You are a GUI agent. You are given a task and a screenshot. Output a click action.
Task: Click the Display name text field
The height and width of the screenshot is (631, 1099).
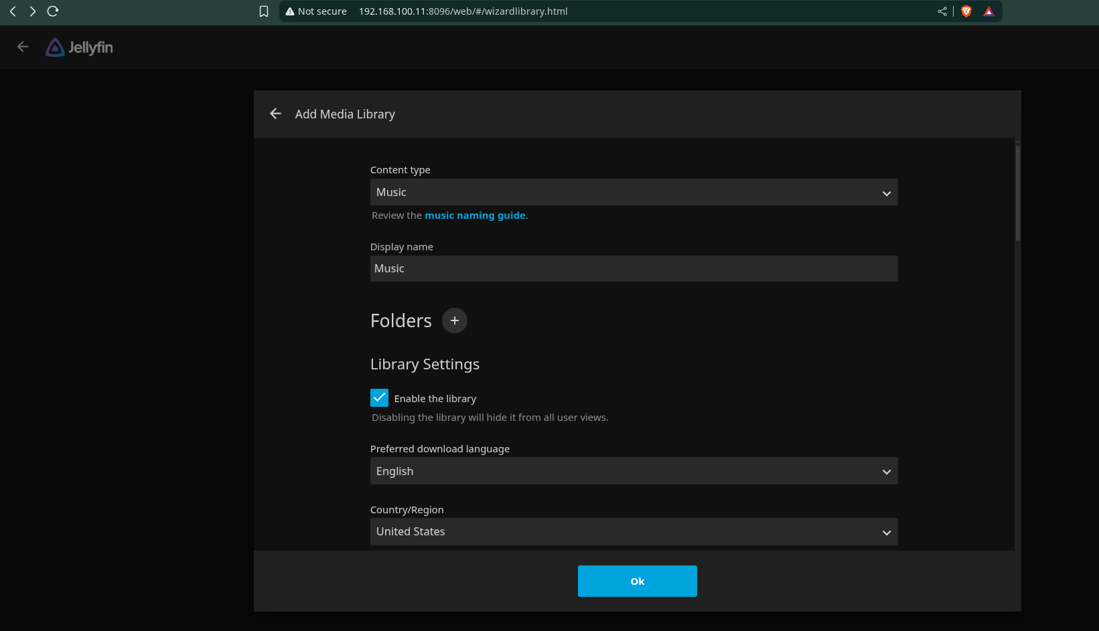click(634, 269)
